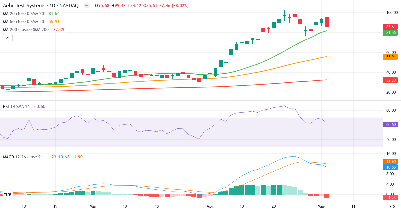Click the red 32.39 MA200 price tag
The image size is (401, 211).
[391, 80]
